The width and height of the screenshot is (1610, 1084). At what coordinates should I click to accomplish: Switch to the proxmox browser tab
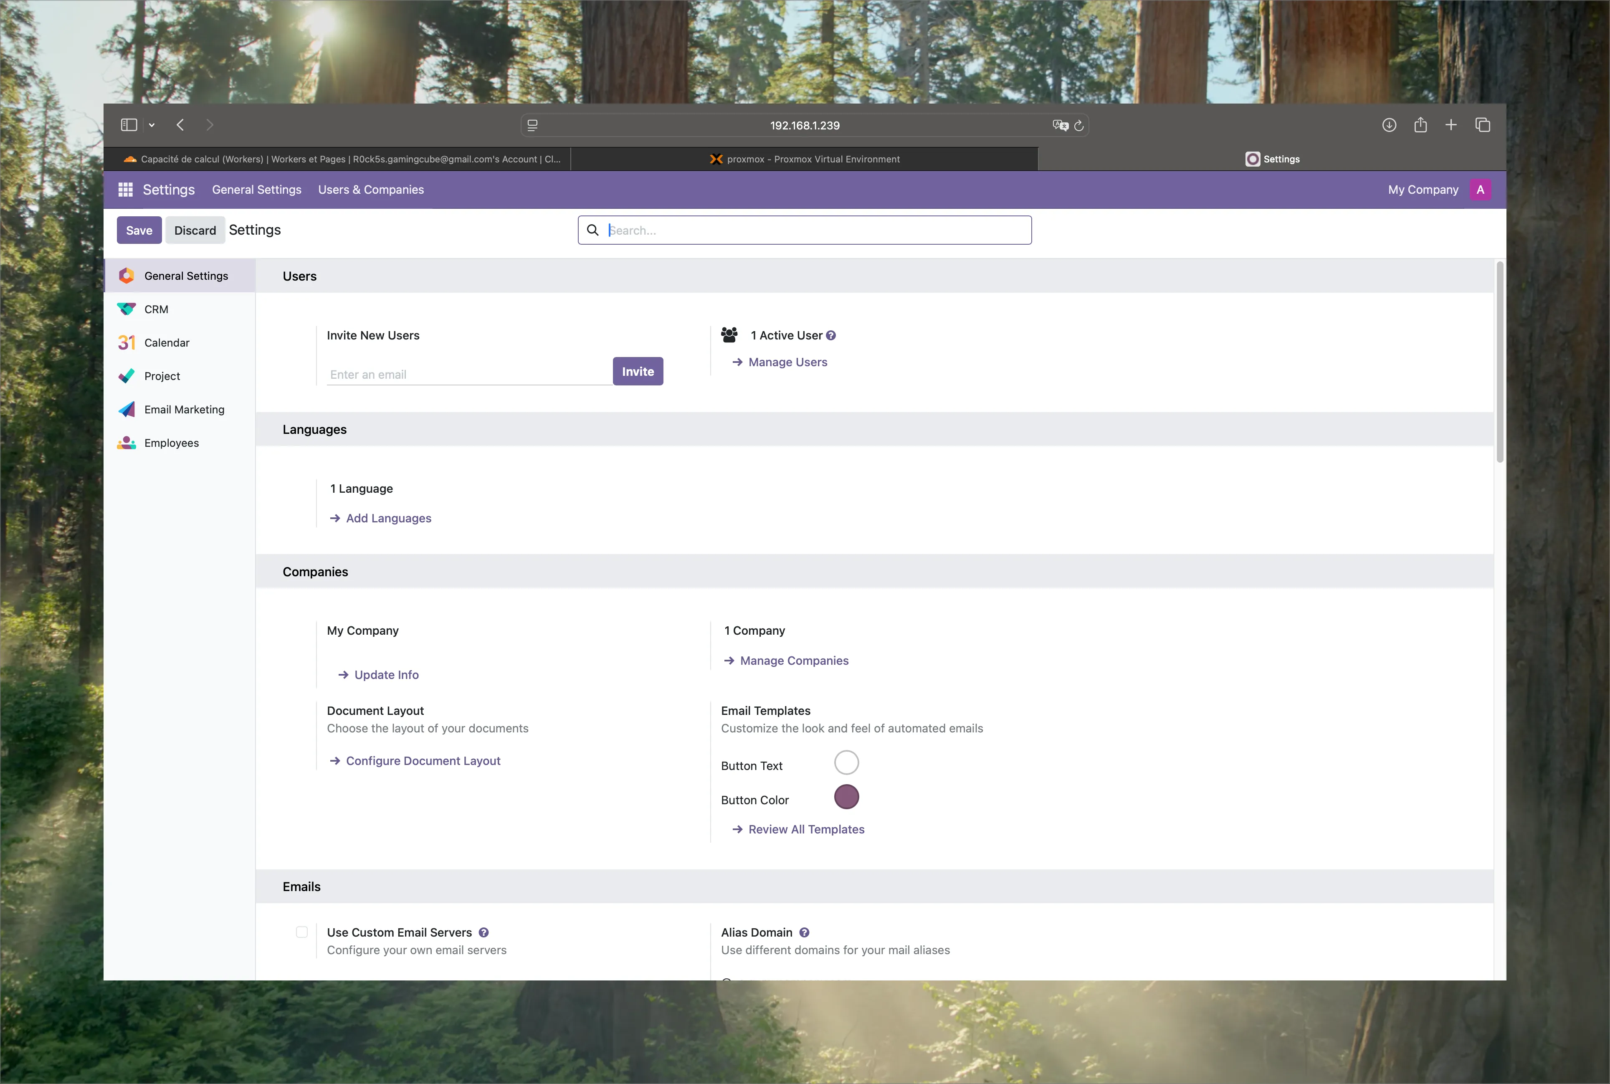click(803, 158)
